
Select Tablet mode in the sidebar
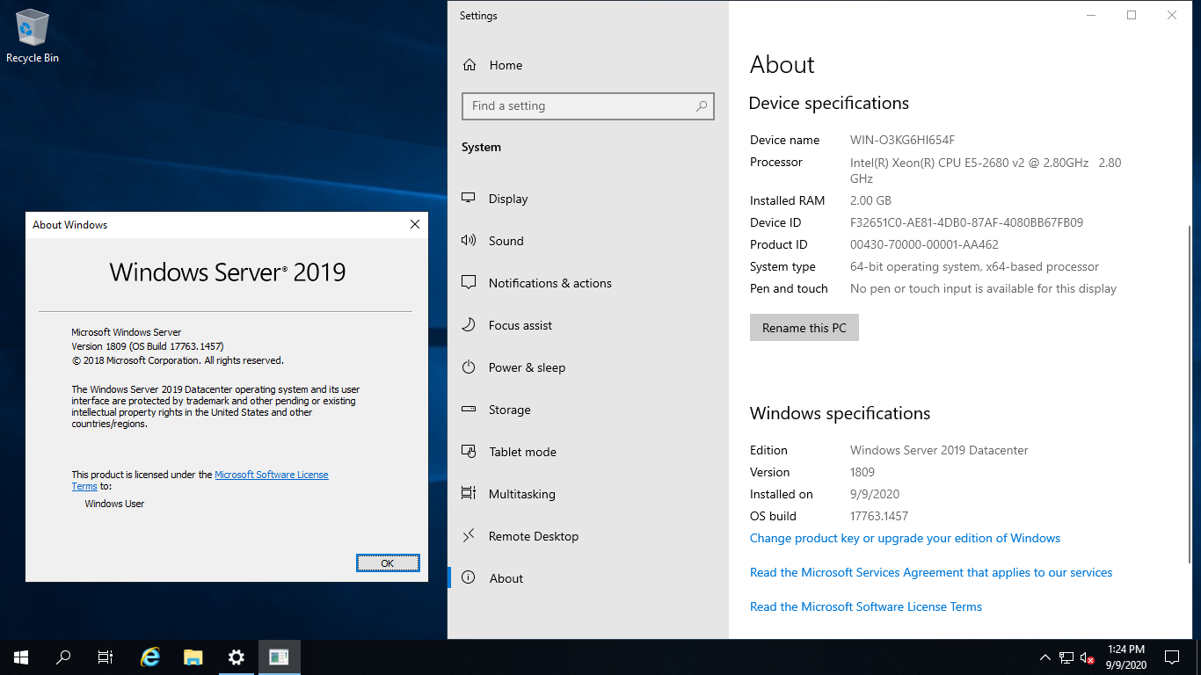coord(522,452)
